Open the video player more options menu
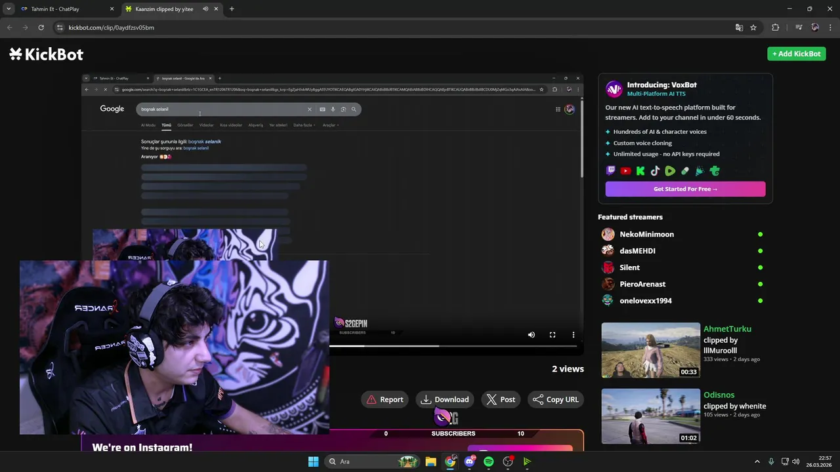The image size is (840, 472). pyautogui.click(x=574, y=335)
